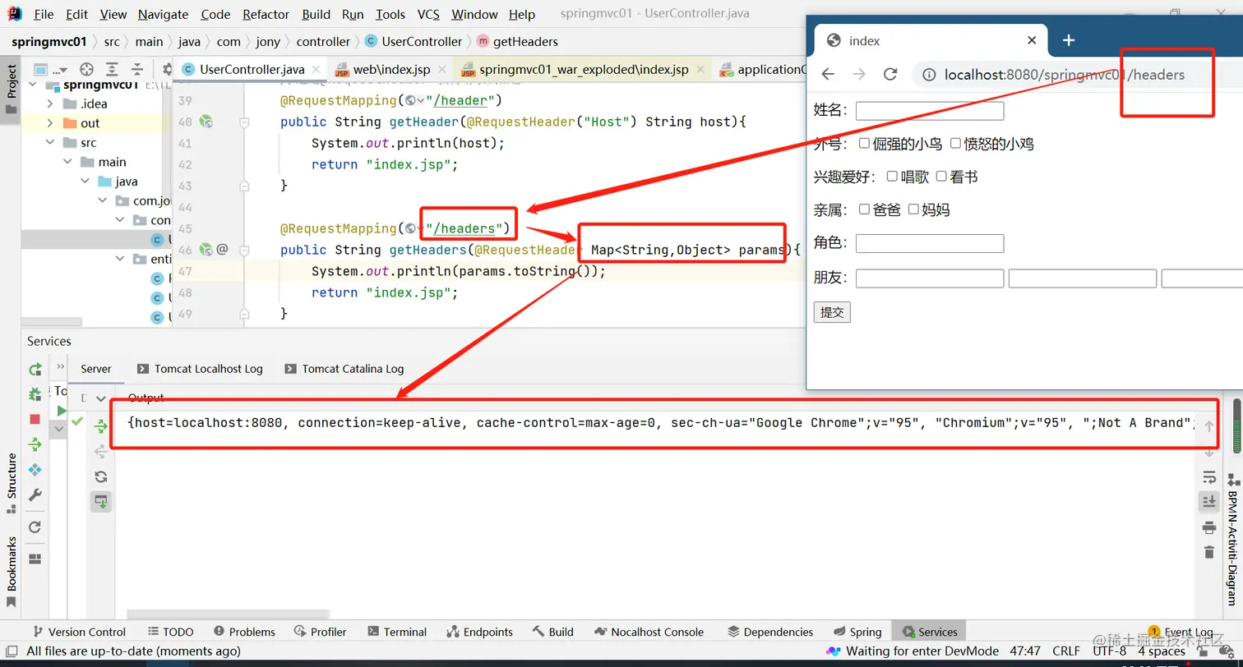Collapse the main folder in project tree
1243x667 pixels.
[68, 162]
